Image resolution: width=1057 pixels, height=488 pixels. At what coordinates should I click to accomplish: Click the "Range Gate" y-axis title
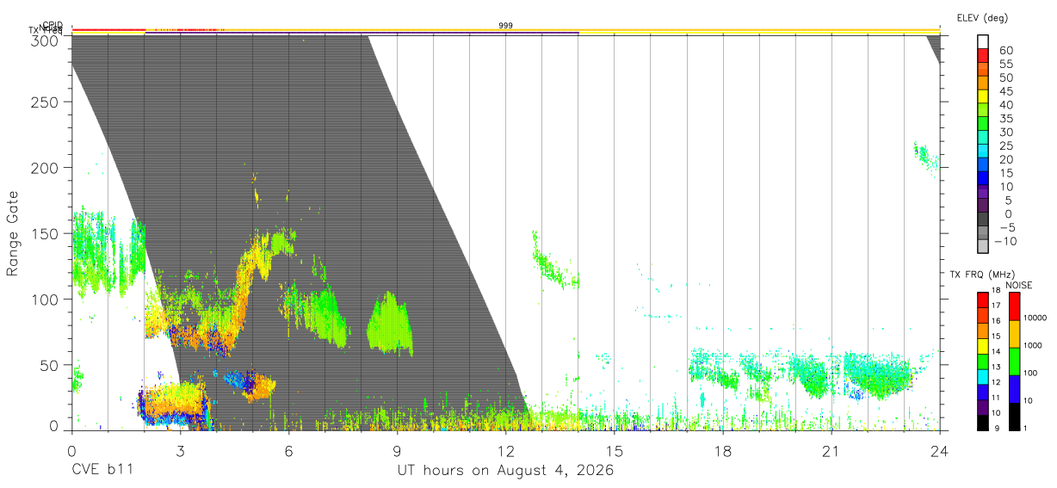click(x=13, y=232)
